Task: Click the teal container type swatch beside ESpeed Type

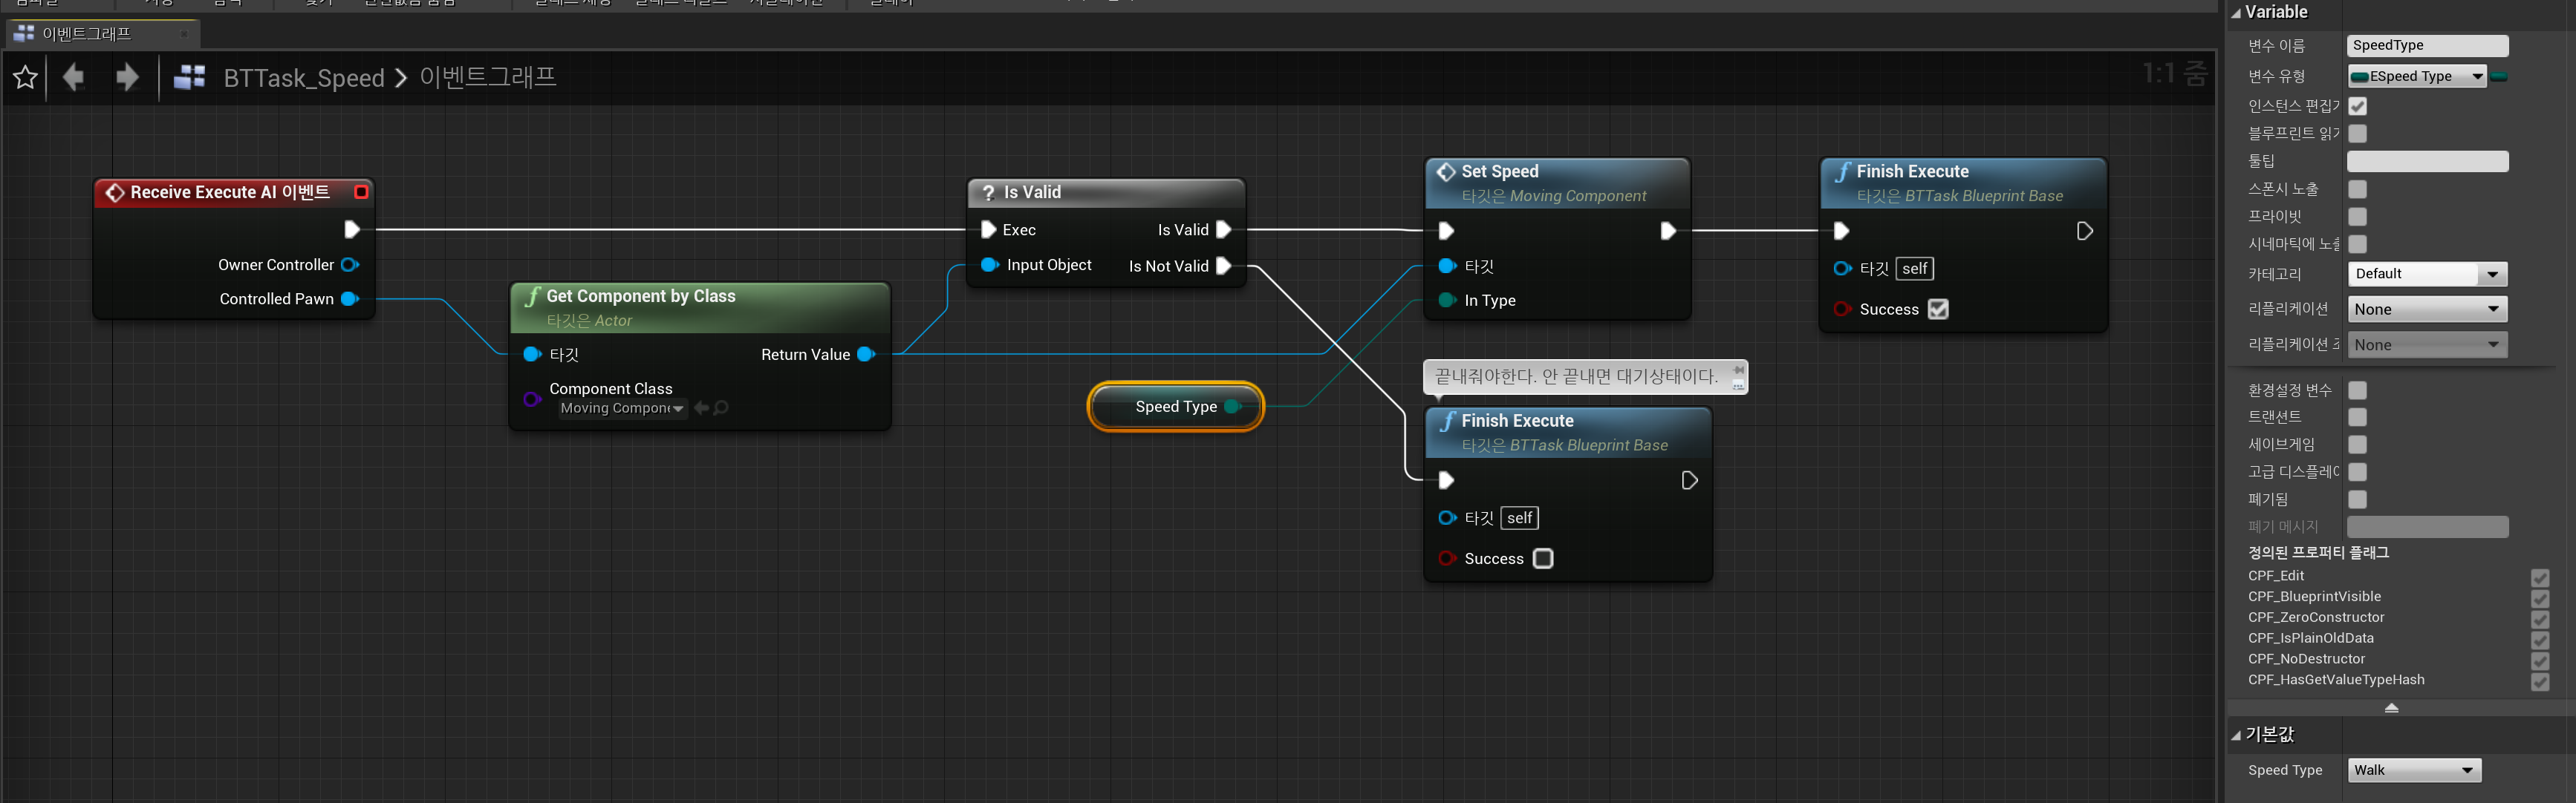Action: [2499, 77]
